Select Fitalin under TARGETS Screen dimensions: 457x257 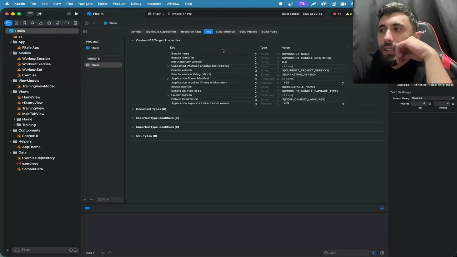pyautogui.click(x=103, y=65)
